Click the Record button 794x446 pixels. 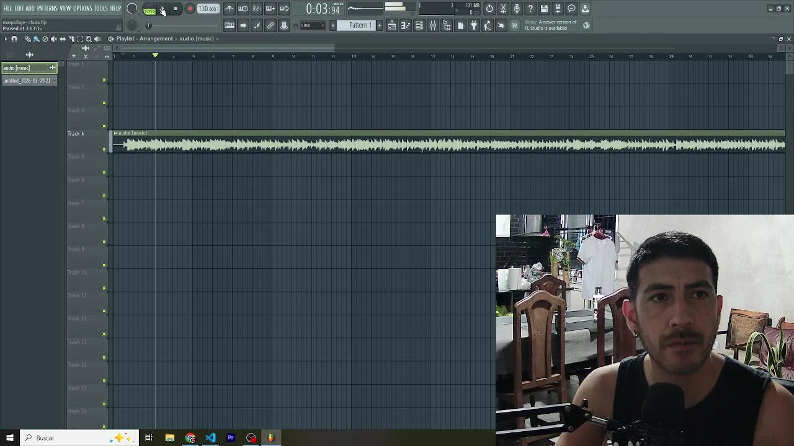pos(190,9)
